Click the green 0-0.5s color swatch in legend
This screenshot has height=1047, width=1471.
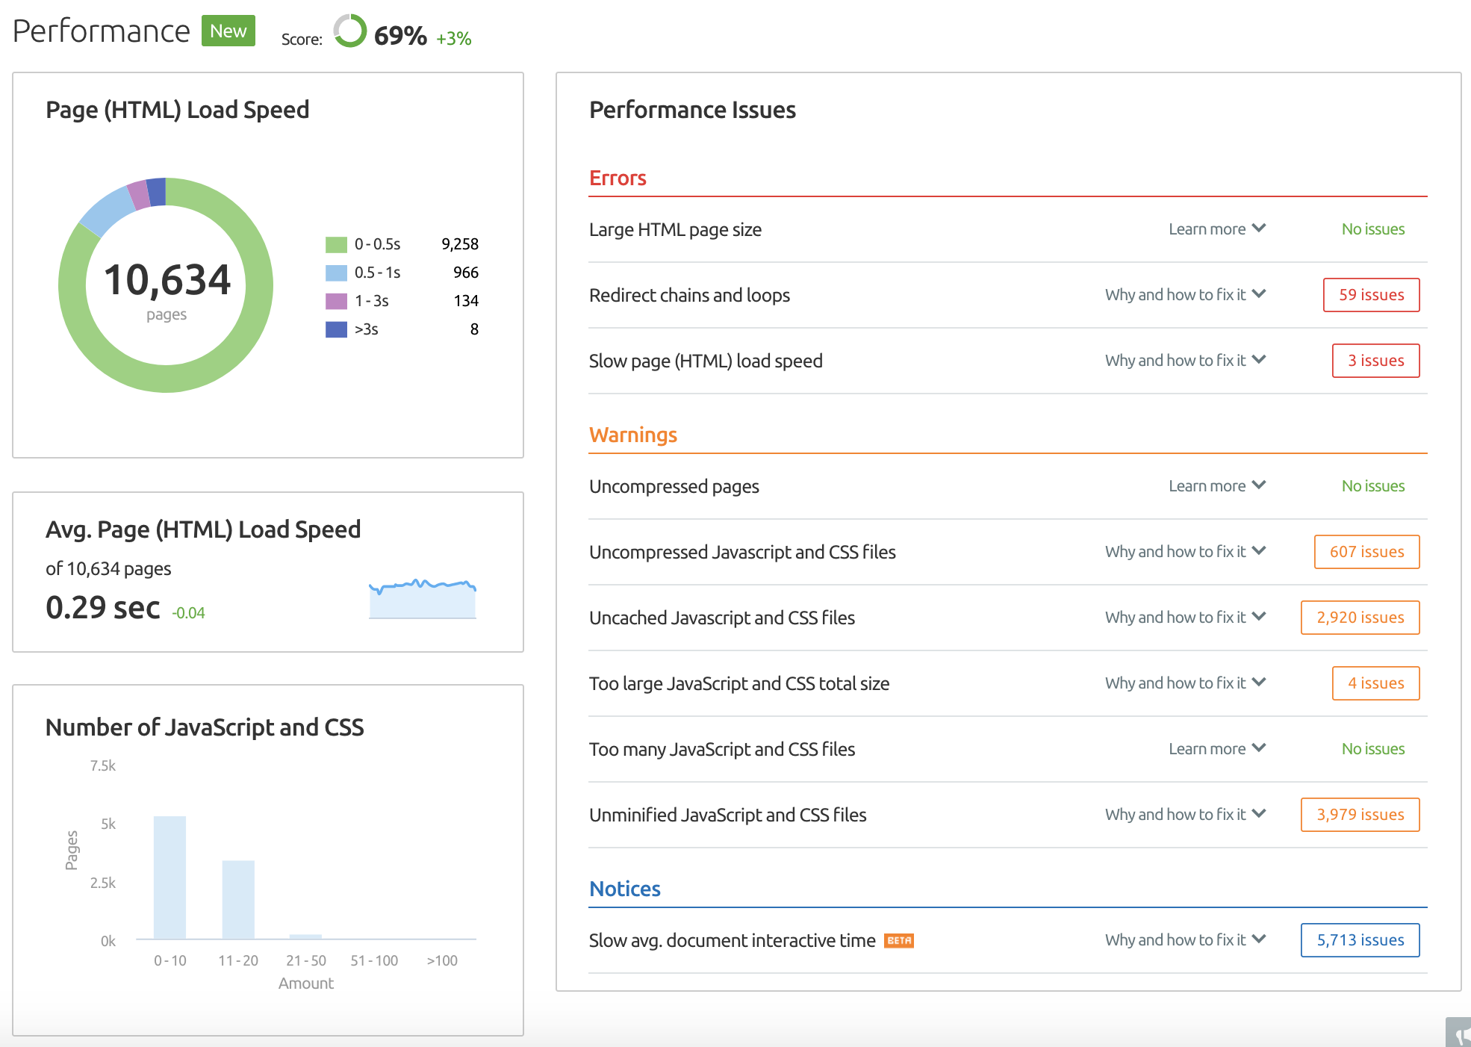pyautogui.click(x=335, y=243)
